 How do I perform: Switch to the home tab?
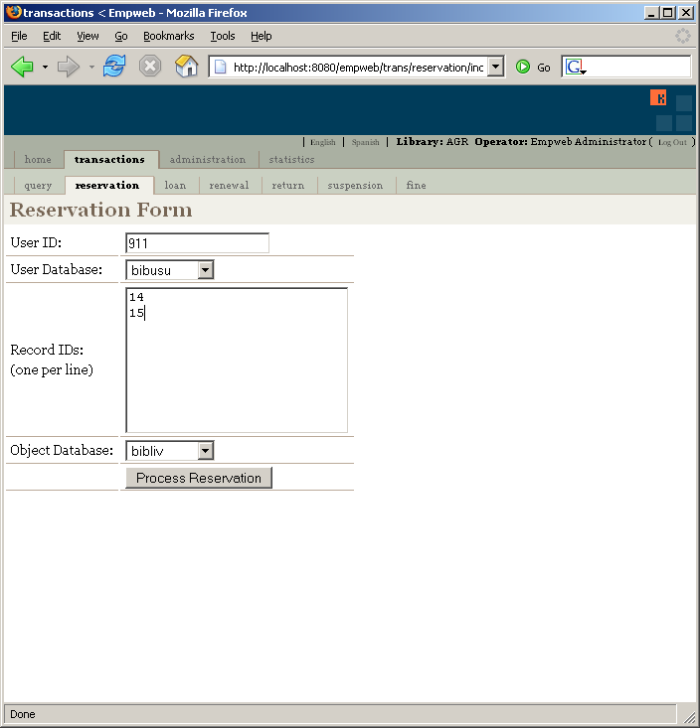(38, 159)
